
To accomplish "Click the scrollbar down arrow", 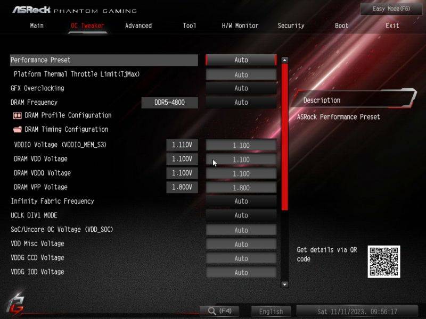I will (x=284, y=284).
